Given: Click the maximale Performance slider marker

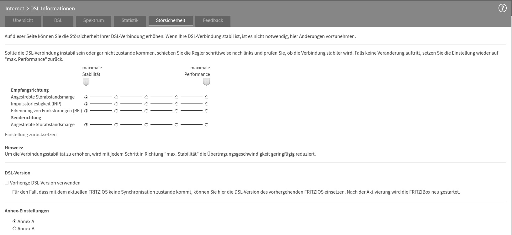Looking at the screenshot, I should click(x=206, y=82).
